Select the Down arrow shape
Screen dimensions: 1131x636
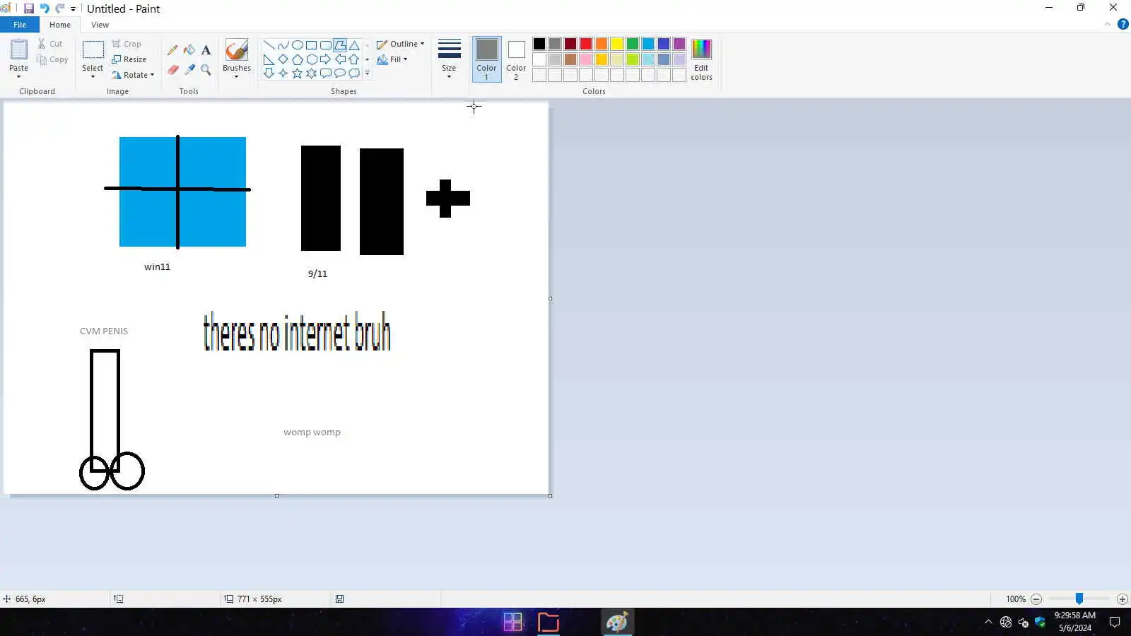[269, 73]
